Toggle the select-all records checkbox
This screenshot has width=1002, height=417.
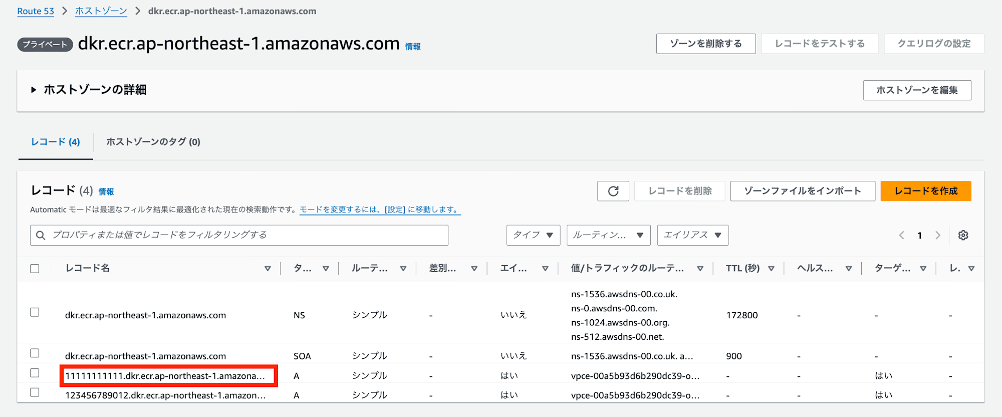click(35, 269)
